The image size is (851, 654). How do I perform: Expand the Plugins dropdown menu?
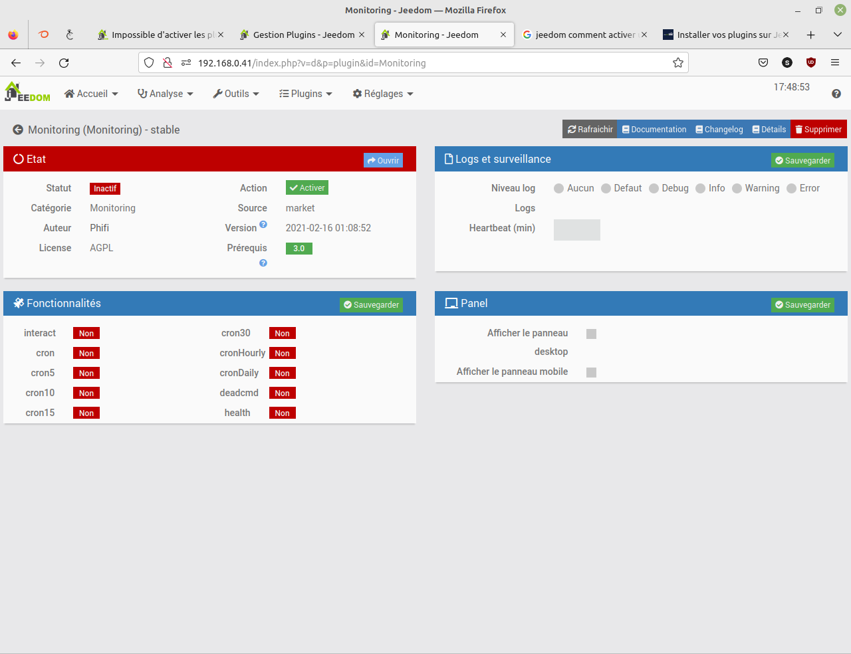[306, 94]
